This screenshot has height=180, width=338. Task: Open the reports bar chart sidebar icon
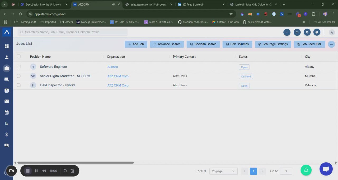[x=7, y=124]
